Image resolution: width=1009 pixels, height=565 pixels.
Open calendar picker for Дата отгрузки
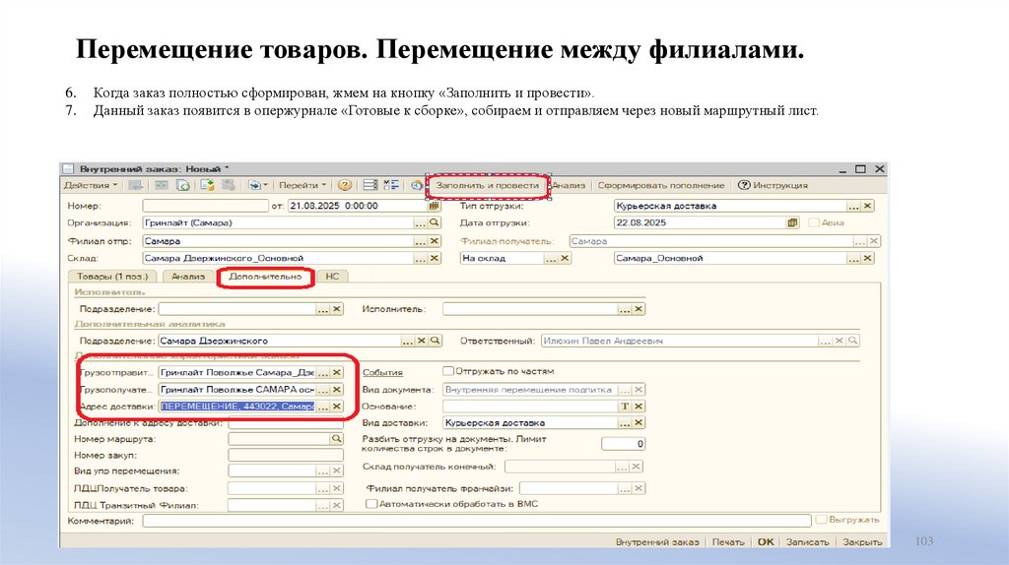[792, 222]
